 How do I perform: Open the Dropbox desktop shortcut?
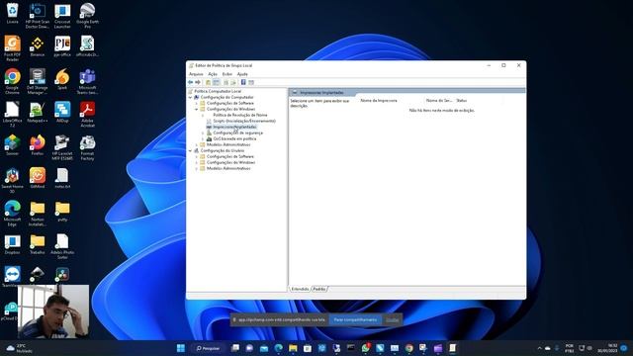pos(12,244)
